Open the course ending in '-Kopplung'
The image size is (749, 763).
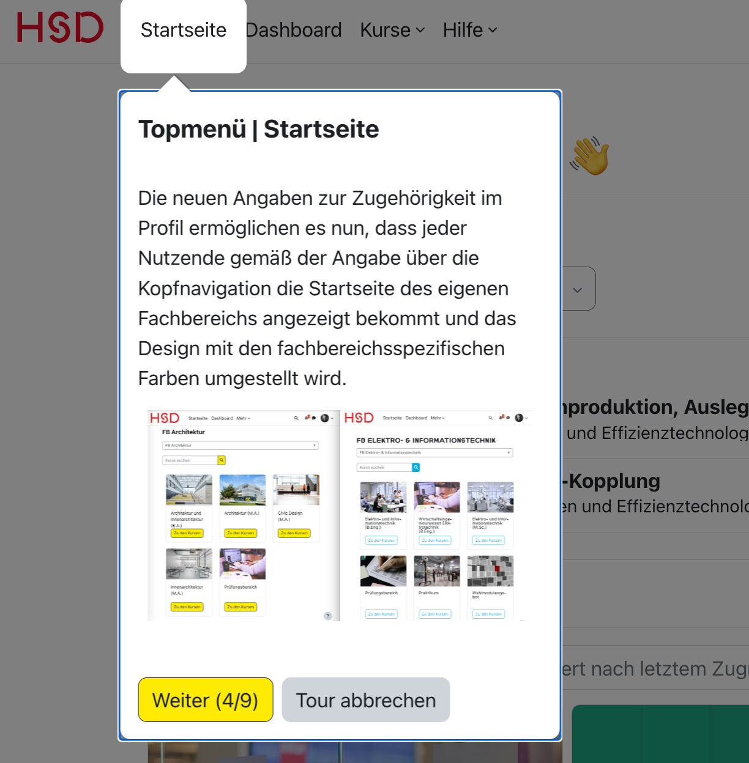pyautogui.click(x=612, y=481)
